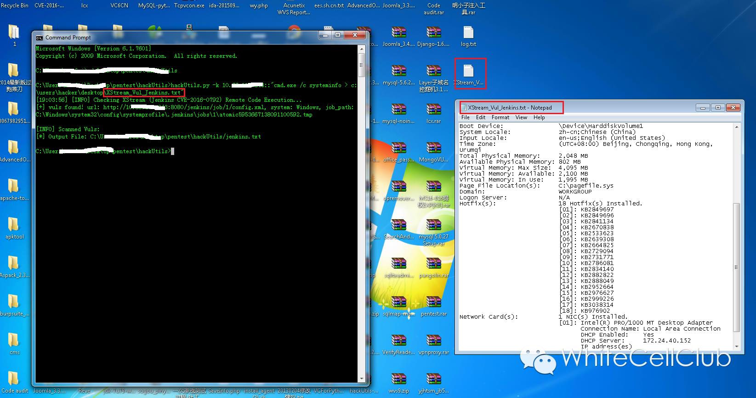Click the wy.php desktop label
Screen dimensions: 756x398
point(259,6)
